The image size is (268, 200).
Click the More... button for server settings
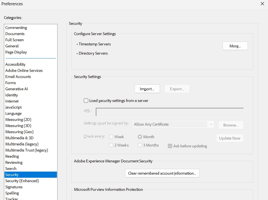pyautogui.click(x=235, y=46)
